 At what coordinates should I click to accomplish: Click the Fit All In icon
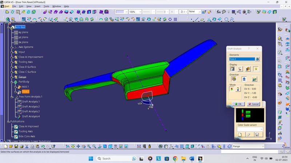(x=73, y=146)
